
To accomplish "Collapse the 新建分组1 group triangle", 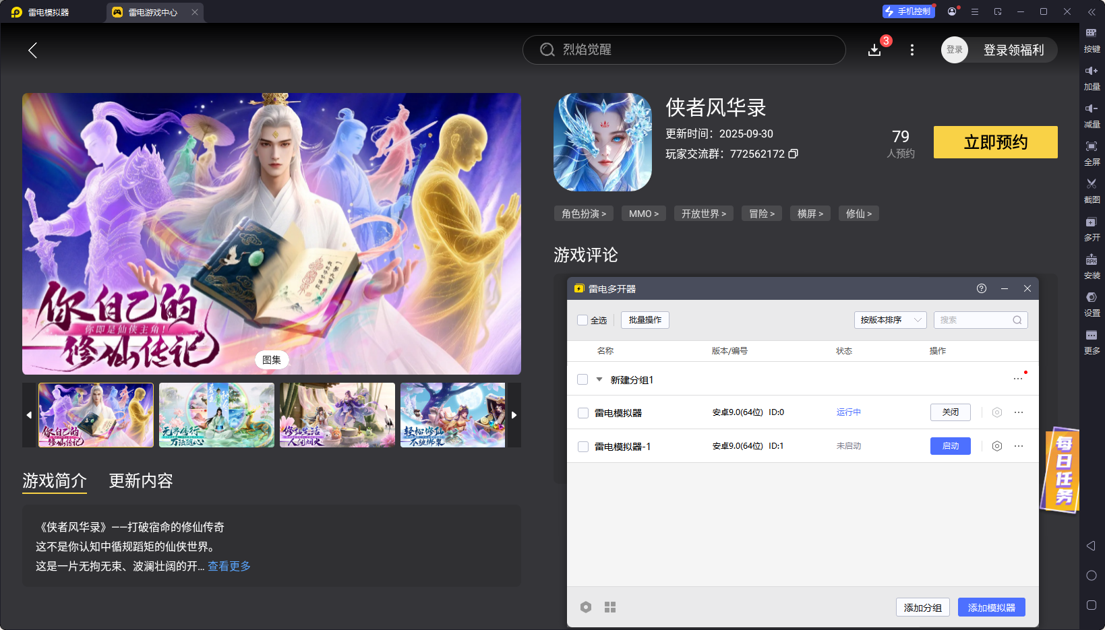I will [599, 379].
